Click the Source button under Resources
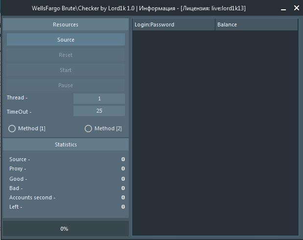Screen dimensions: 303x240 (x=66, y=40)
